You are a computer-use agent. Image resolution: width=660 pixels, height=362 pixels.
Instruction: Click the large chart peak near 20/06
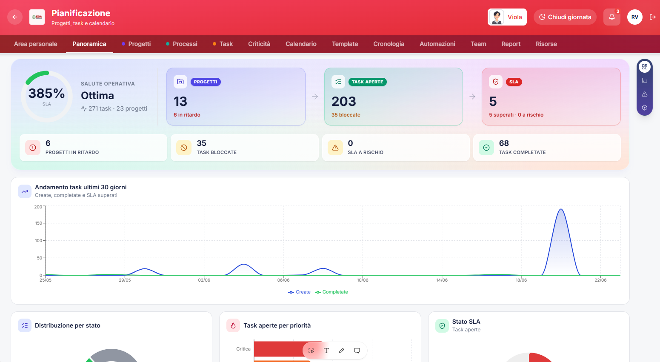(x=561, y=242)
